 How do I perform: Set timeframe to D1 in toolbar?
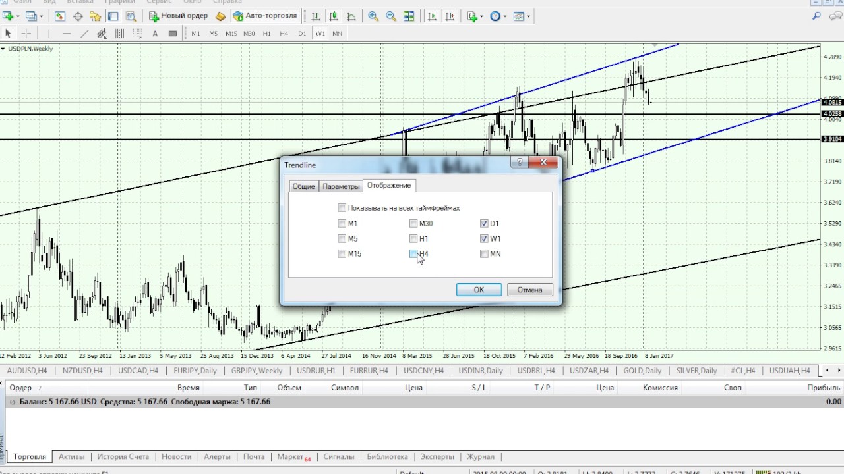click(x=302, y=33)
